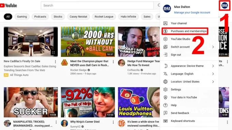
Task: Click the Coffeezilla channel avatar
Action: pos(121,63)
